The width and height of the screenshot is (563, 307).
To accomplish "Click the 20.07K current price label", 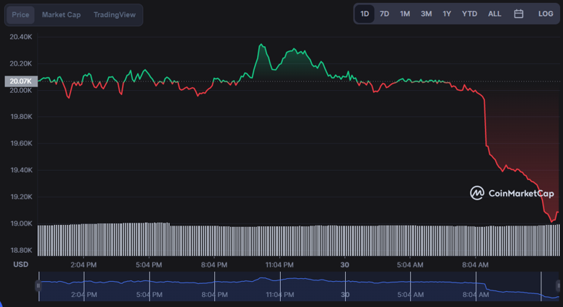I will (20, 81).
